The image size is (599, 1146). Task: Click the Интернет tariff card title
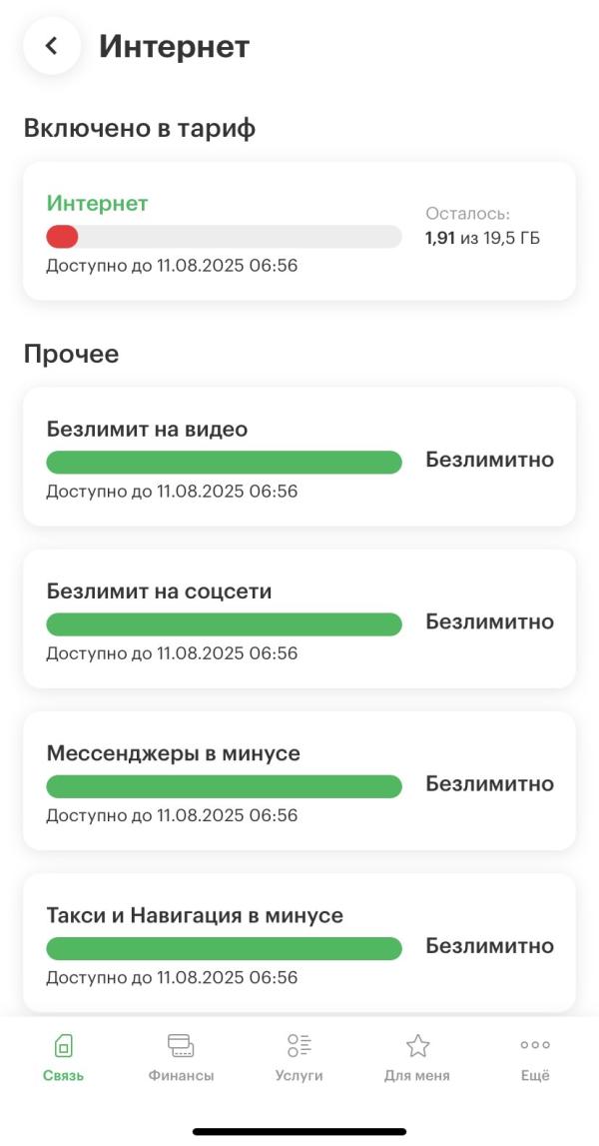click(97, 203)
